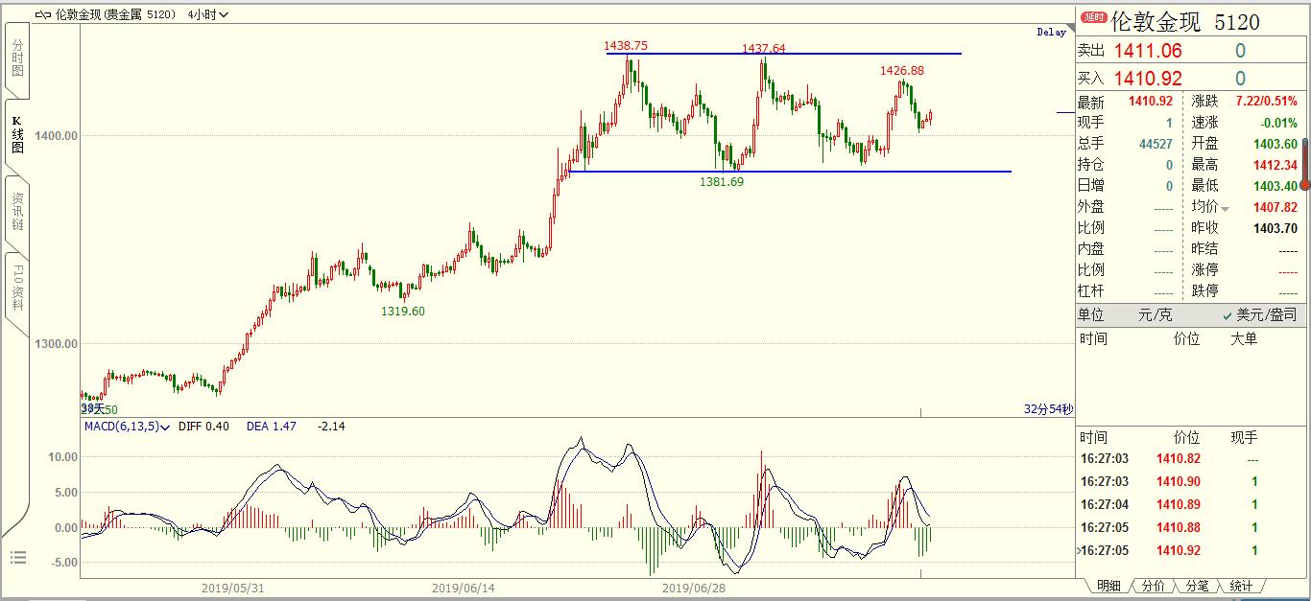Open the 资讯链 side tab
The height and width of the screenshot is (601, 1311).
click(17, 211)
